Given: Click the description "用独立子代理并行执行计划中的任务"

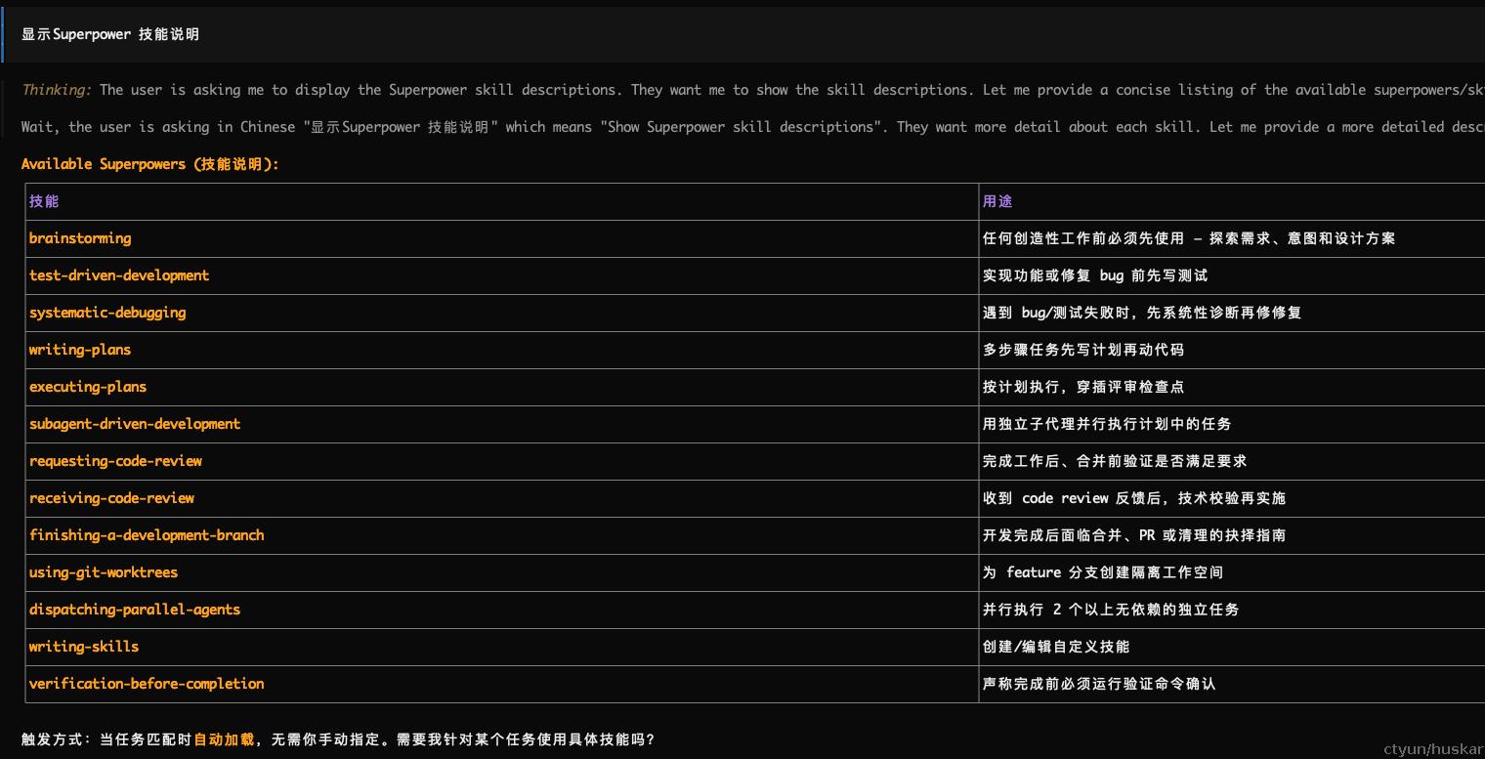Looking at the screenshot, I should (x=1107, y=424).
